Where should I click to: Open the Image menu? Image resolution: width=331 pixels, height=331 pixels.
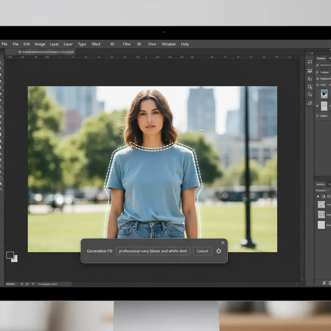coord(40,44)
